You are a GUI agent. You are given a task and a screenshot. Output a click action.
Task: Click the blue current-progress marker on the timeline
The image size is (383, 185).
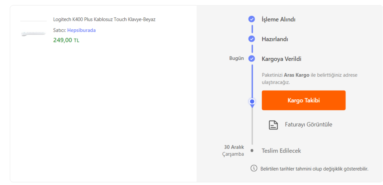(252, 101)
